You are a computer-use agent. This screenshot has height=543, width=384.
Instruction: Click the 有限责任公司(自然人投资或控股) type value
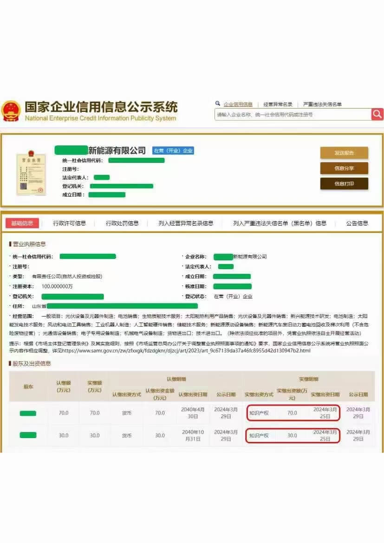point(67,276)
